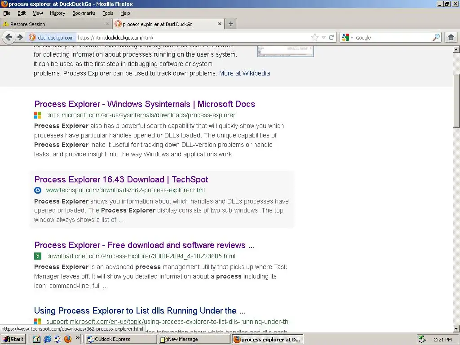
Task: Open the Windows Start menu
Action: pos(13,340)
